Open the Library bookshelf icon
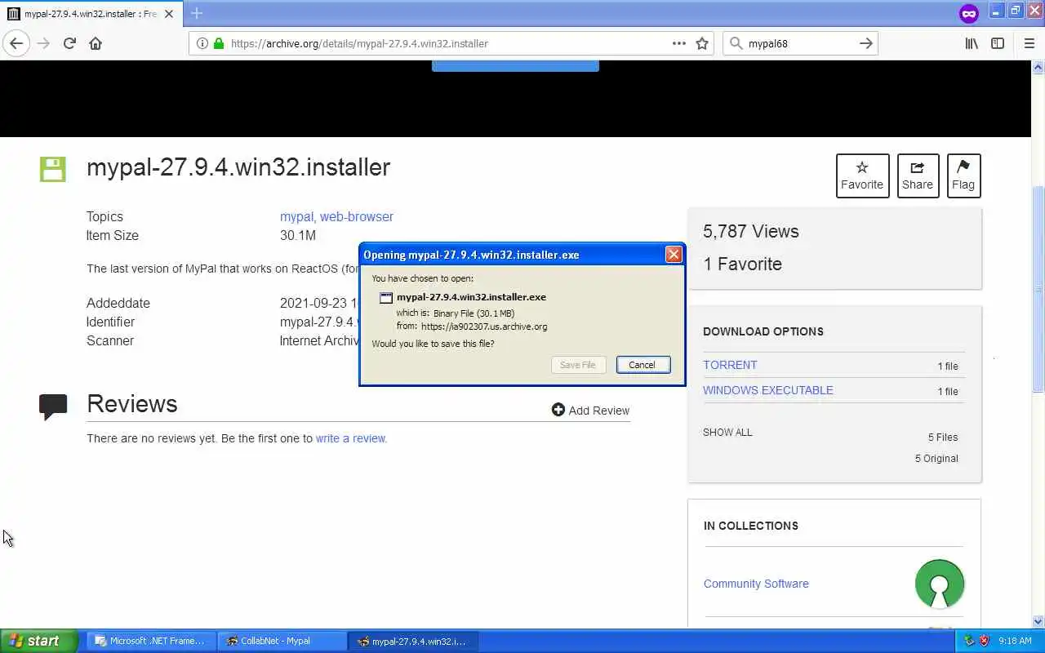This screenshot has width=1045, height=653. click(972, 43)
